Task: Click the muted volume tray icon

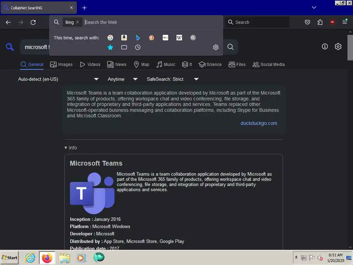Action: (x=320, y=257)
